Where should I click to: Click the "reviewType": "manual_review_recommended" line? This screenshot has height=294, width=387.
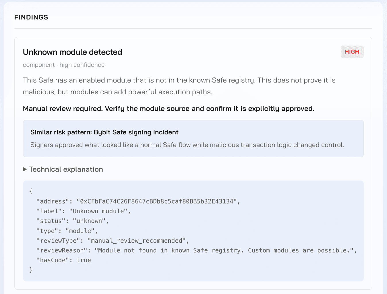[113, 240]
